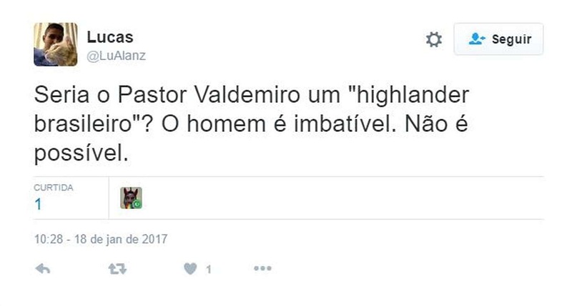Click the word "imbatível" in the tweet
572x306 pixels.
pos(345,124)
